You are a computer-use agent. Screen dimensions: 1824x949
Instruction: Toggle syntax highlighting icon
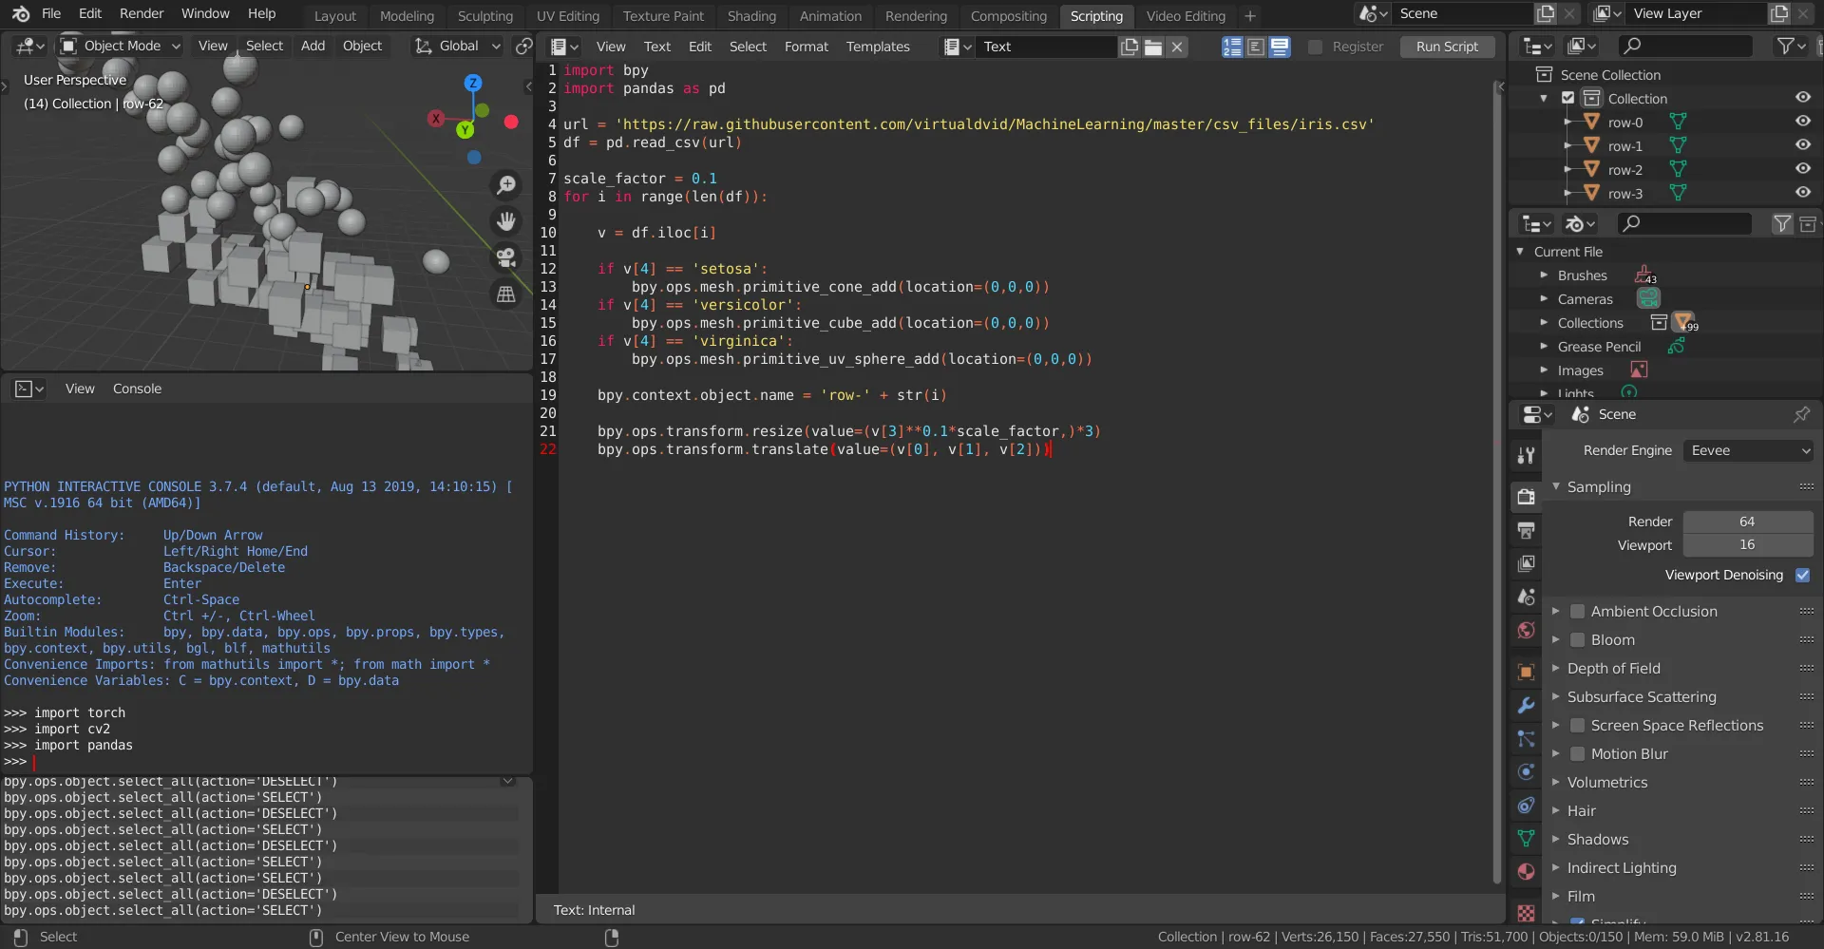1280,47
